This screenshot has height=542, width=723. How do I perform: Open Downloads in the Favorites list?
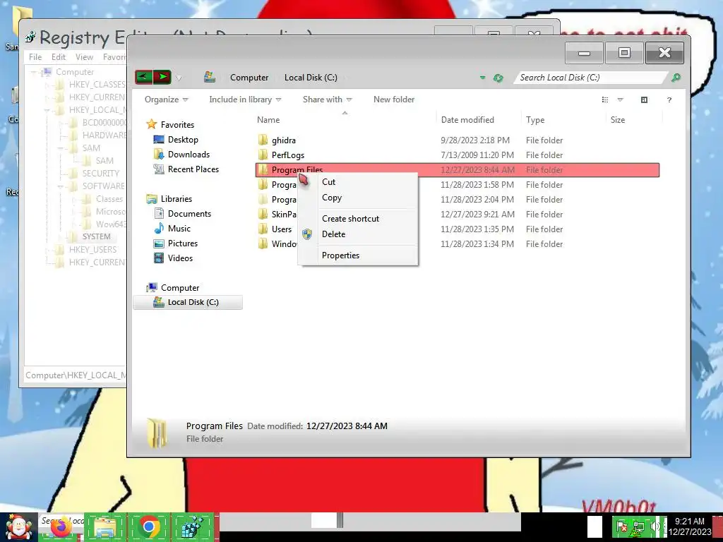pyautogui.click(x=189, y=155)
